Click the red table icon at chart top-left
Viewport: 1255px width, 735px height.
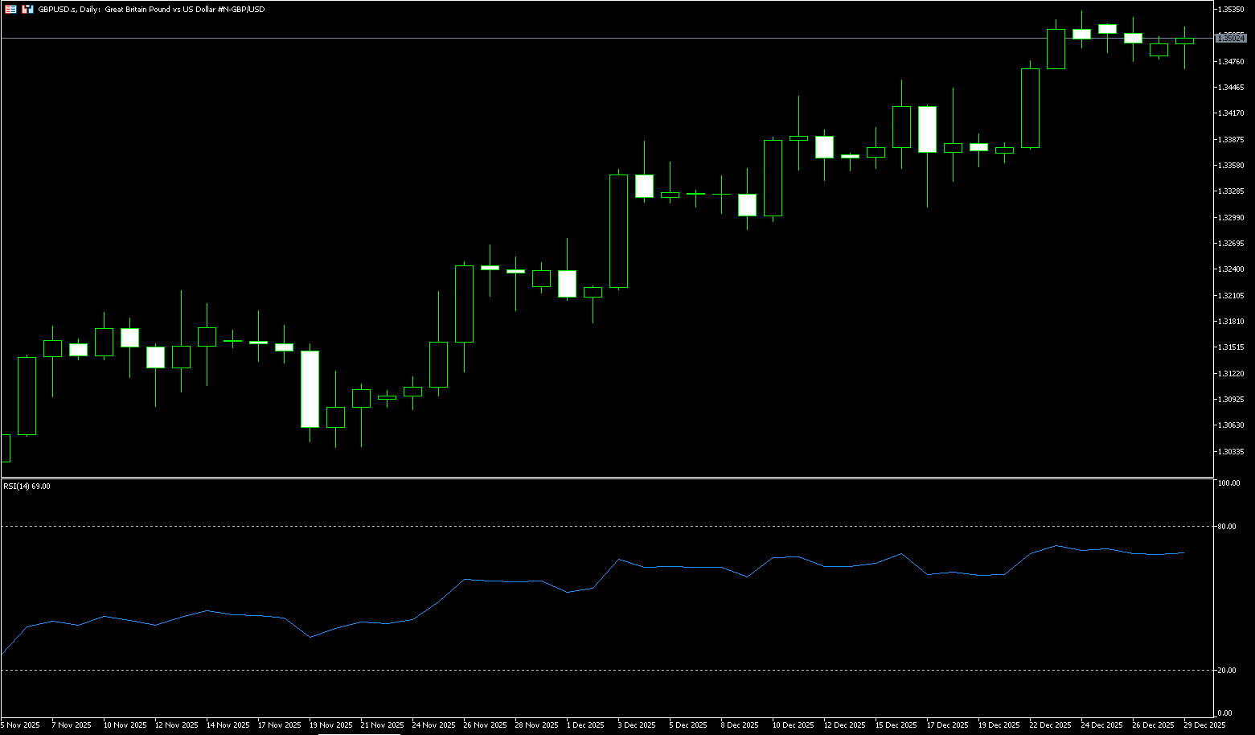pyautogui.click(x=10, y=9)
